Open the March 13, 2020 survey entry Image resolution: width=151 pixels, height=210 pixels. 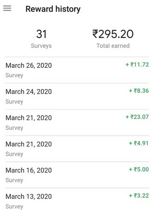pyautogui.click(x=77, y=199)
